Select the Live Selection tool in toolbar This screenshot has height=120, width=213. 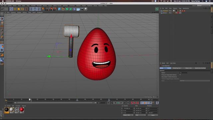[11, 9]
